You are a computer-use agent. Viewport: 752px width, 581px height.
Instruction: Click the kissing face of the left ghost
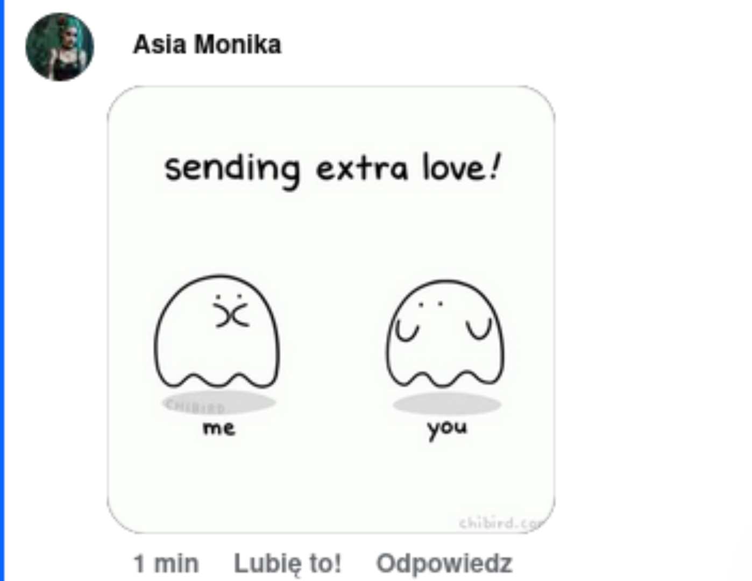[x=230, y=311]
